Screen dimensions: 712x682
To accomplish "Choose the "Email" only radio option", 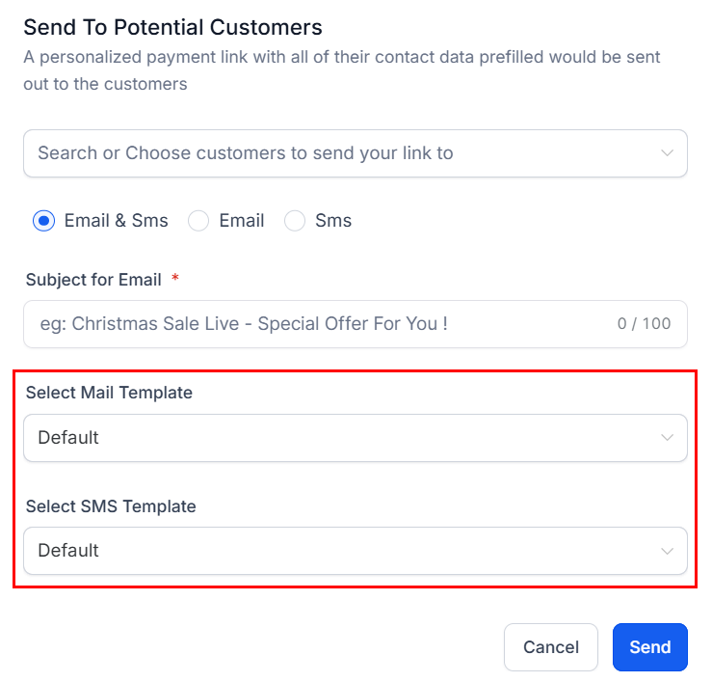I will (x=198, y=221).
